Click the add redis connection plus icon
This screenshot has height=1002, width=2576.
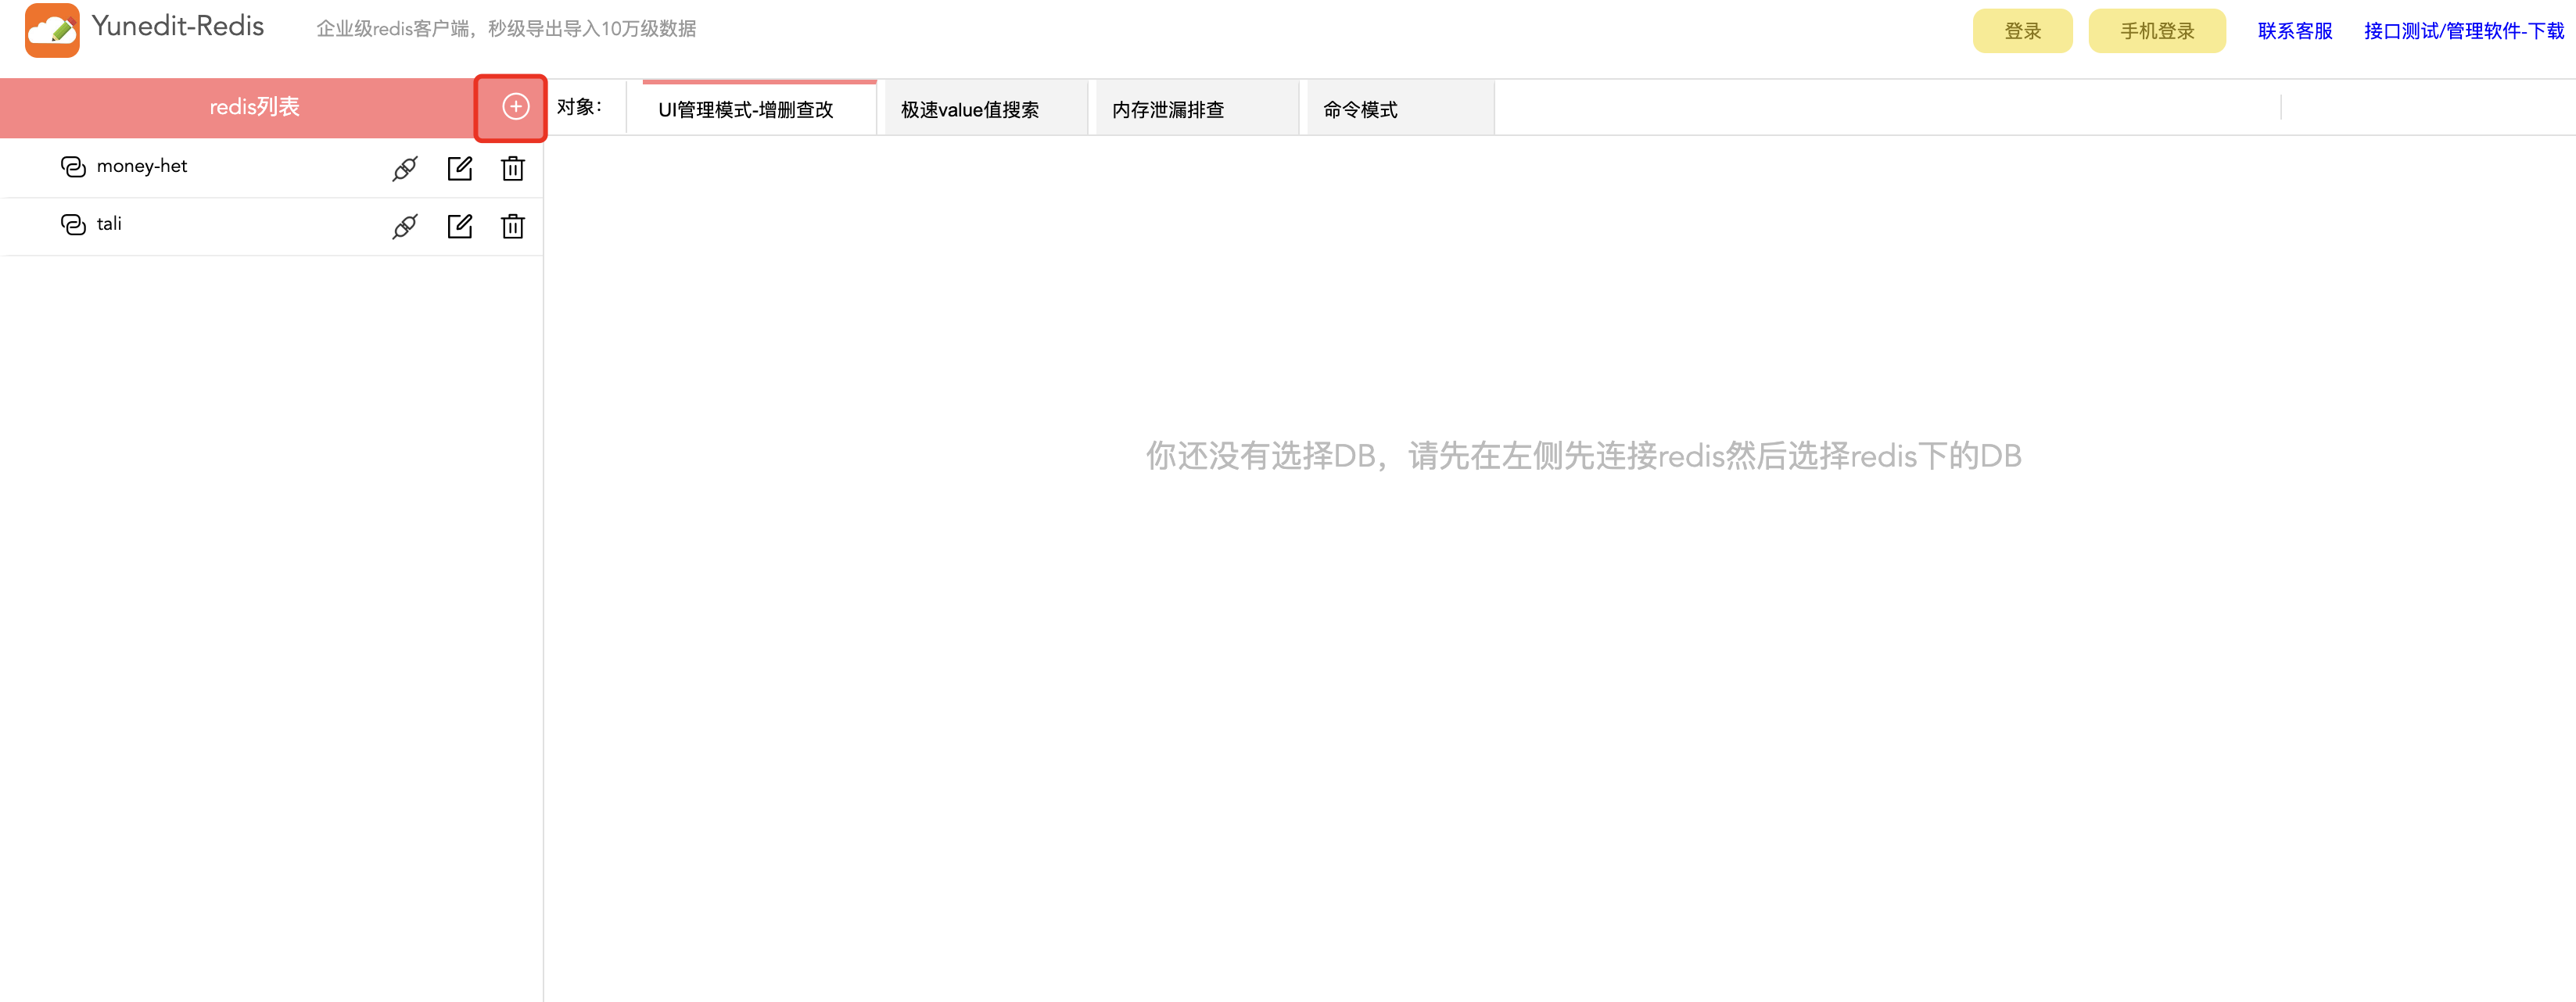(515, 107)
